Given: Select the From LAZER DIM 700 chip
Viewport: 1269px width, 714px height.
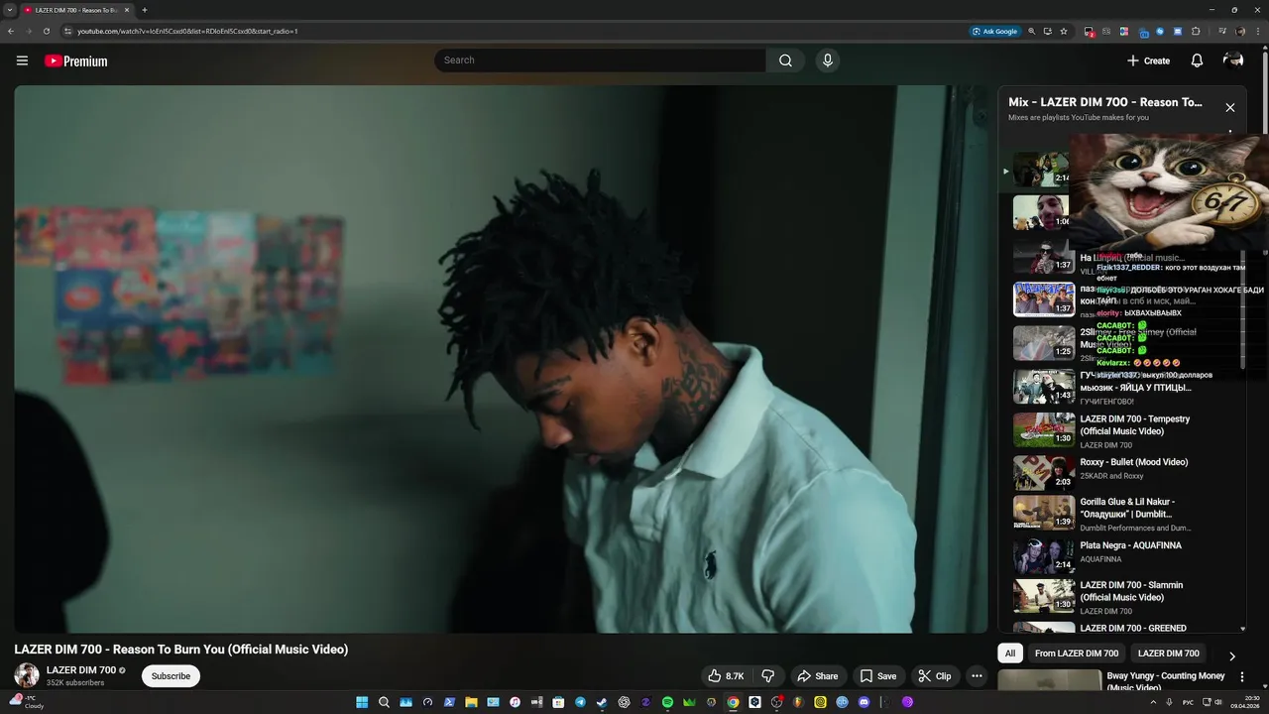Looking at the screenshot, I should point(1077,654).
